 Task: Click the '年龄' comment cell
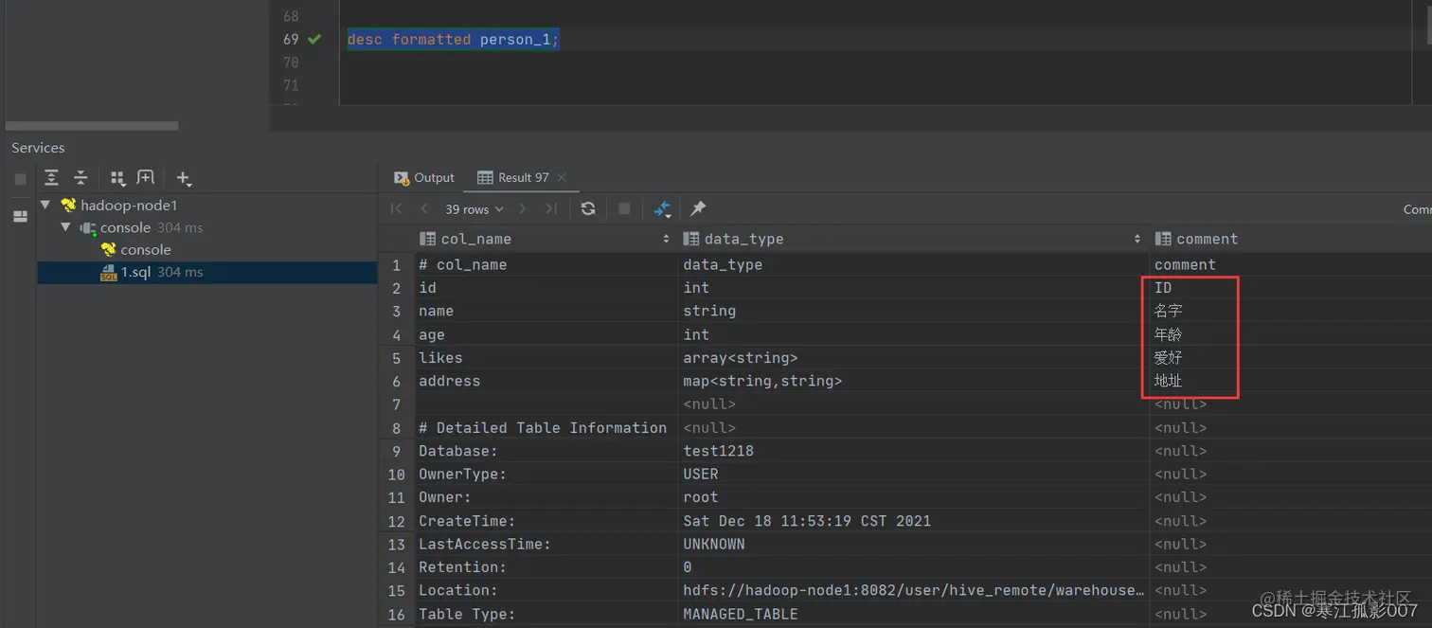coord(1292,334)
